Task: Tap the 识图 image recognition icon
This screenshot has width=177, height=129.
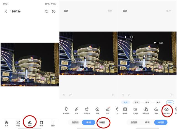Action: pyautogui.click(x=18, y=123)
